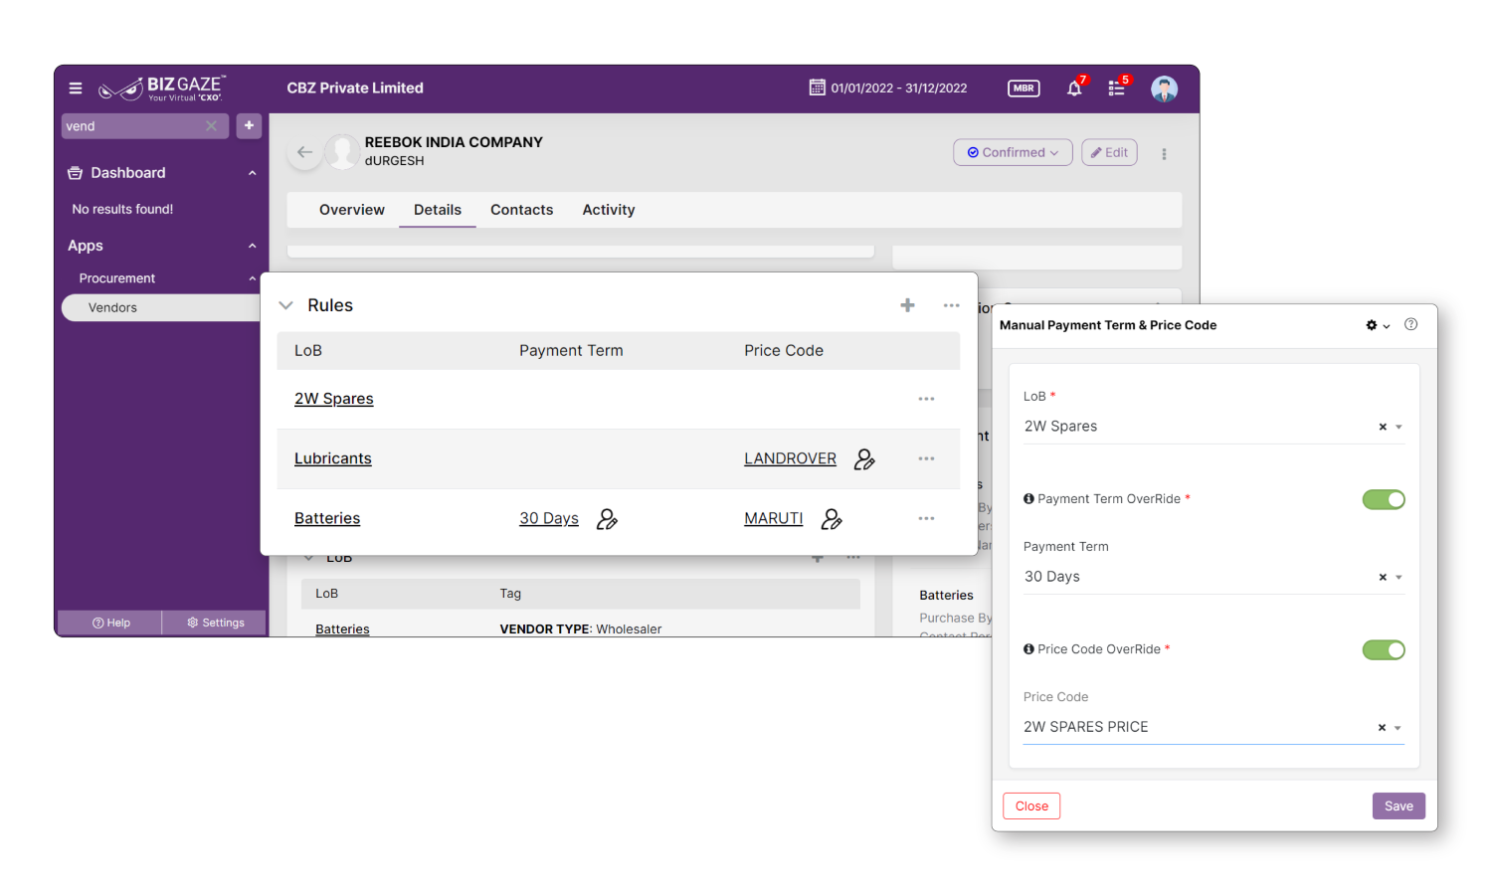Viewport: 1492px width, 895px height.
Task: Click the Close button in dialog
Action: tap(1031, 806)
